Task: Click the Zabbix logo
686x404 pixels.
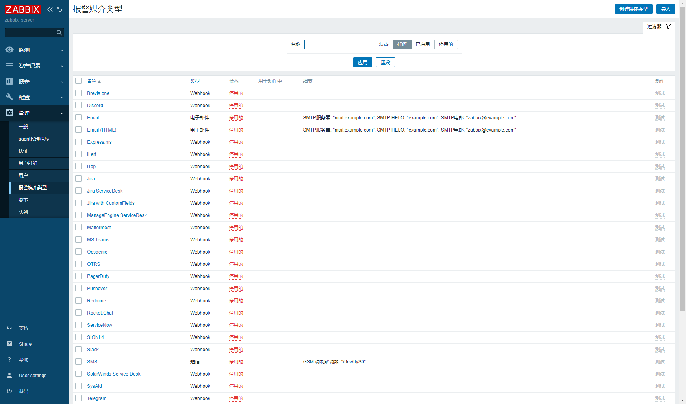Action: [22, 9]
